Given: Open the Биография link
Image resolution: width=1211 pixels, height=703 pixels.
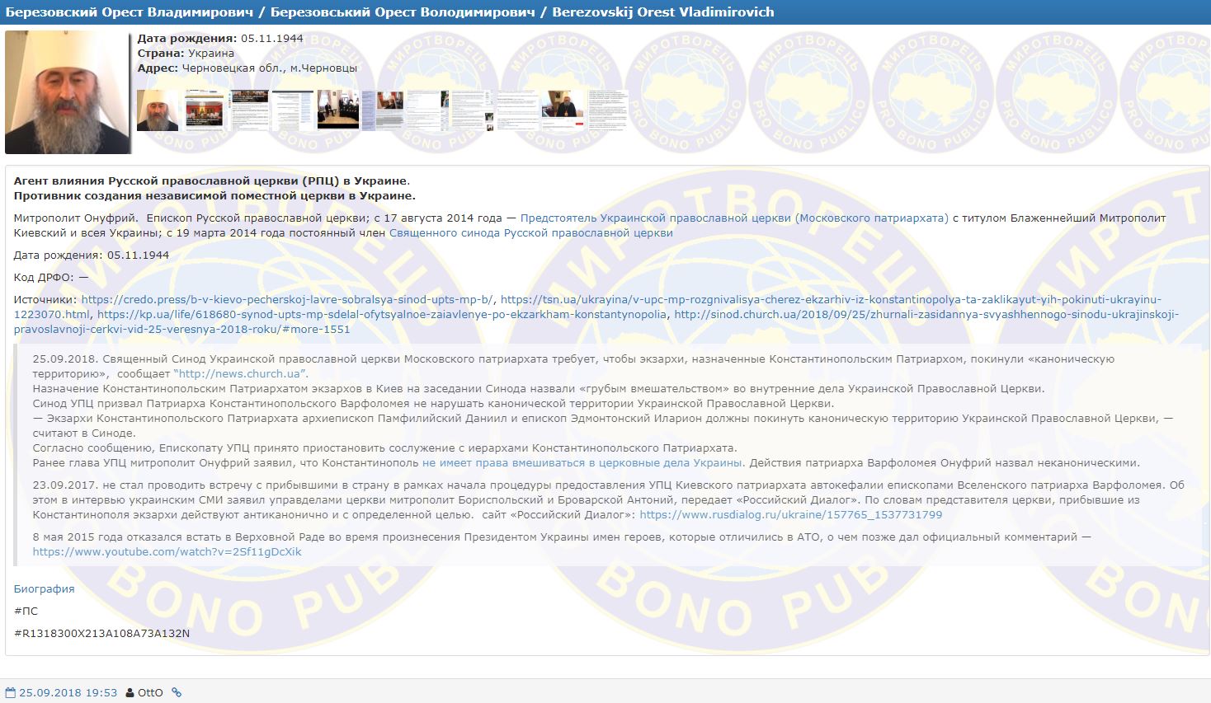Looking at the screenshot, I should tap(44, 588).
